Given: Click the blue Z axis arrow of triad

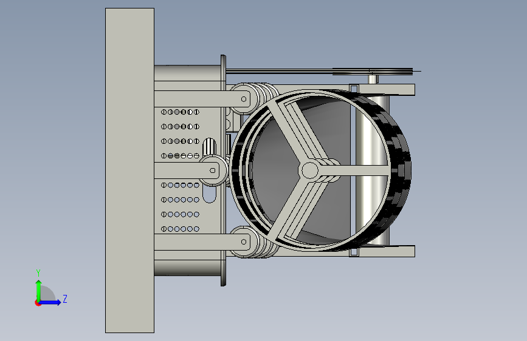Looking at the screenshot, I should click(50, 302).
